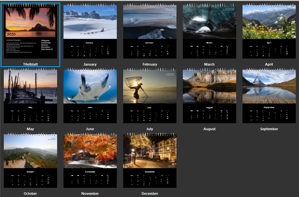Select the February iceberg beach thumbnail
This screenshot has width=299, height=197.
coord(149,32)
